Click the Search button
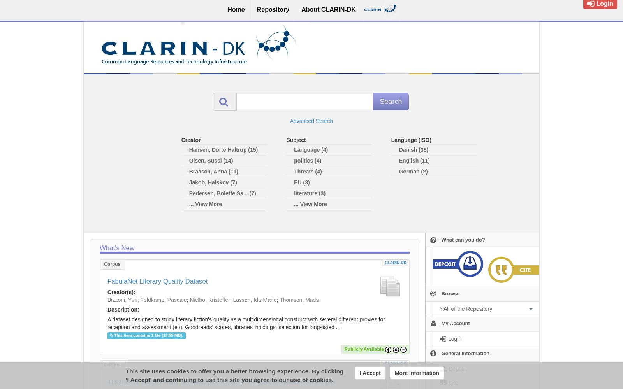This screenshot has width=623, height=389. [x=391, y=102]
